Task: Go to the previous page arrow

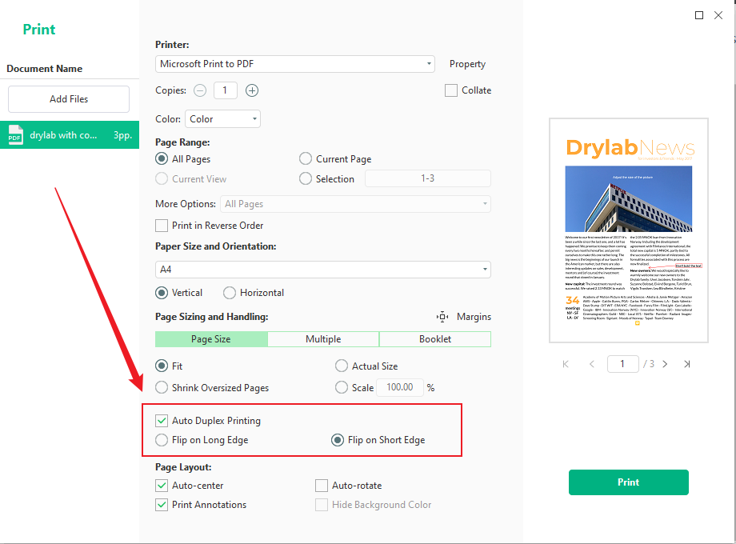Action: click(591, 363)
